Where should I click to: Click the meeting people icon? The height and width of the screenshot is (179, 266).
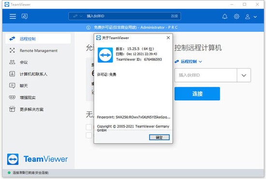click(12, 62)
